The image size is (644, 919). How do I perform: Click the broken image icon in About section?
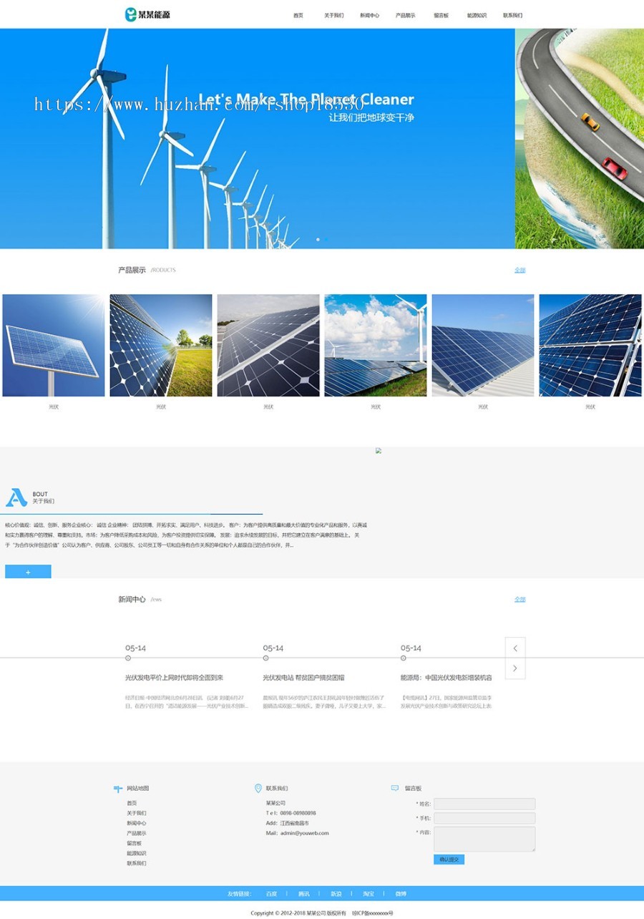pos(379,450)
